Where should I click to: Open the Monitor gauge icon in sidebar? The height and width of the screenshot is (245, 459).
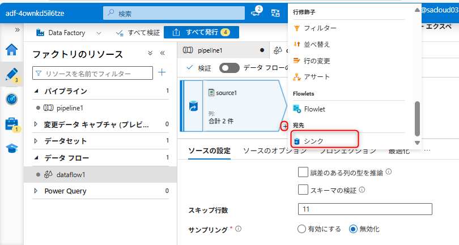[11, 99]
